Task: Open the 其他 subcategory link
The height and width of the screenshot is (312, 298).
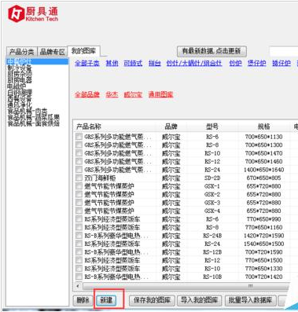Action: coord(112,63)
